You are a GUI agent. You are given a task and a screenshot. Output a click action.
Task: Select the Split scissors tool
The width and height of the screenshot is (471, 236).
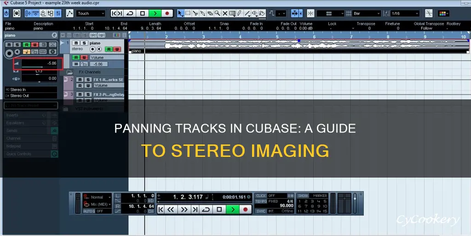(x=195, y=13)
